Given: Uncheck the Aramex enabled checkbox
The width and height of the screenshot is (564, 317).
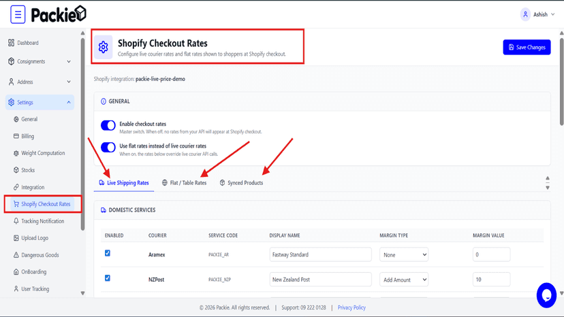Looking at the screenshot, I should point(107,253).
